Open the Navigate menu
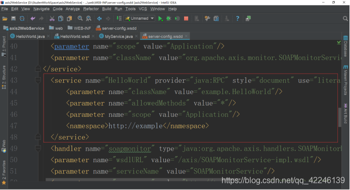 (x=41, y=9)
